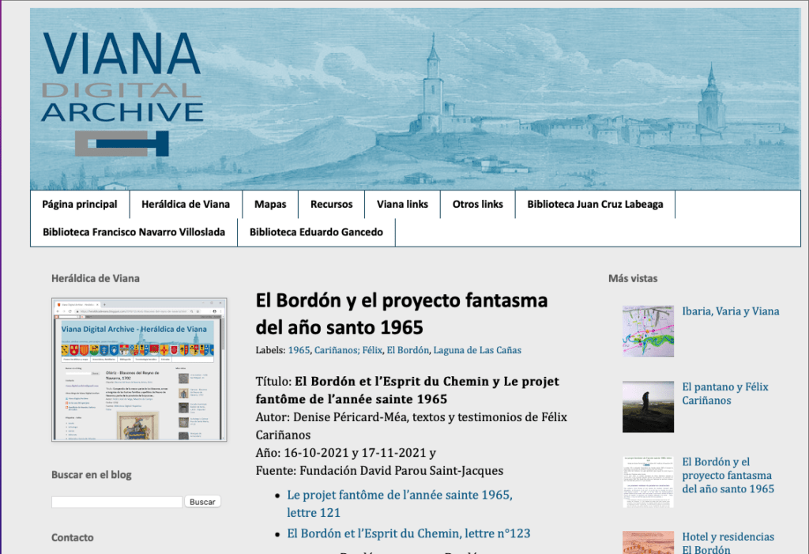The height and width of the screenshot is (554, 809).
Task: Open El Bordón et l'Esprit du Chemin link
Action: 408,533
